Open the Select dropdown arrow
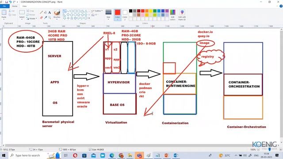 click(x=22, y=19)
